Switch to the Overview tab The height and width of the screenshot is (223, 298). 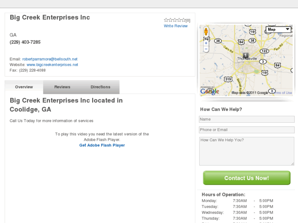24,87
